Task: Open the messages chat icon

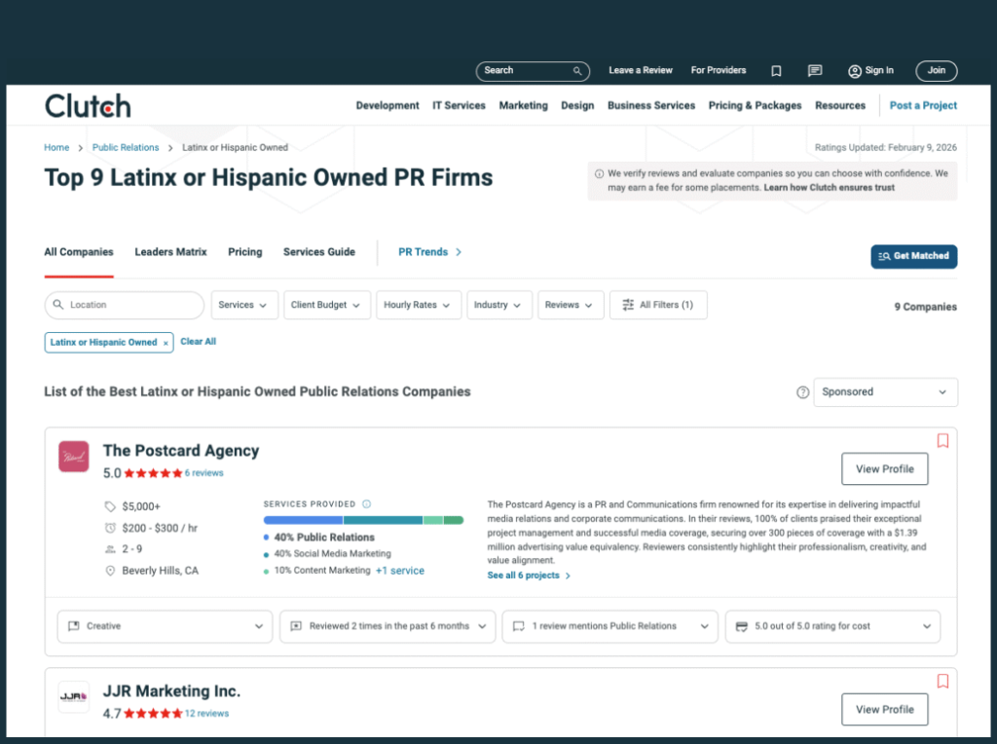Action: [815, 71]
